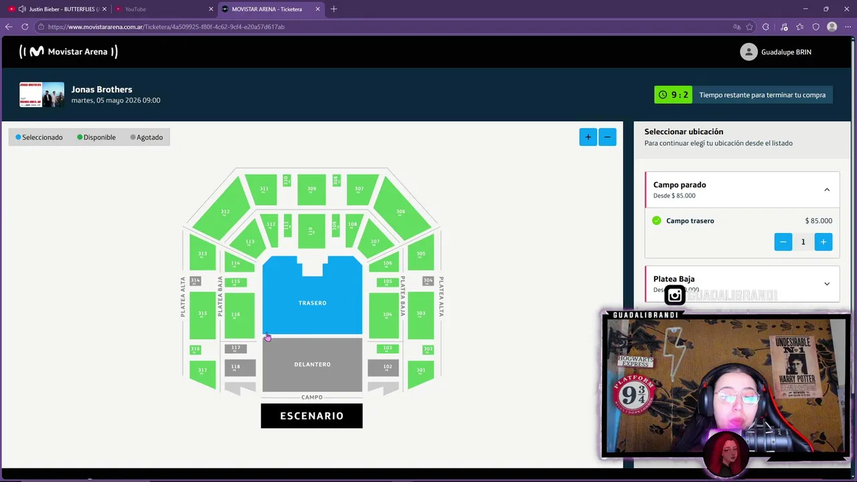Screen dimensions: 857x482
Task: Open the translate page icon
Action: point(736,27)
